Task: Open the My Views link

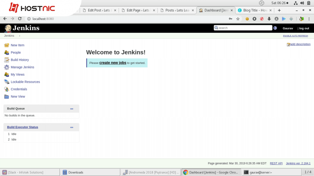Action: [17, 75]
